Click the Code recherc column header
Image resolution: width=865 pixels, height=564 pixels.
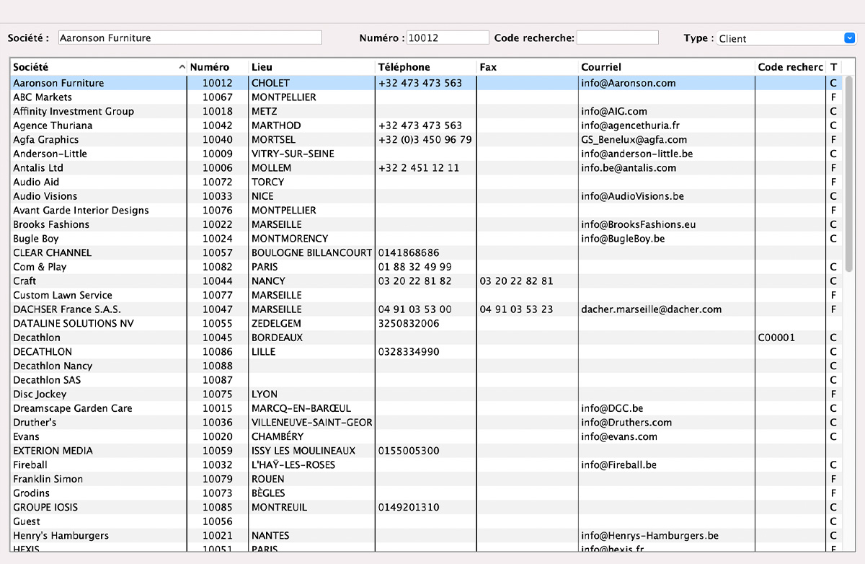pos(789,66)
